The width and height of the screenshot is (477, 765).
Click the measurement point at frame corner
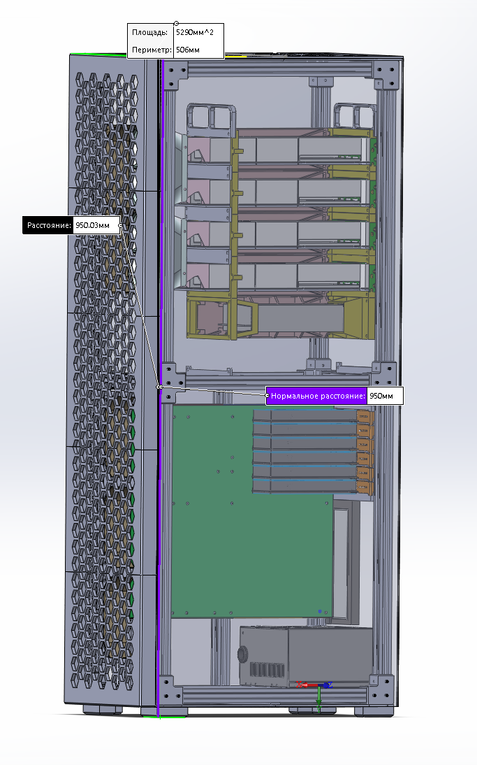(x=159, y=387)
